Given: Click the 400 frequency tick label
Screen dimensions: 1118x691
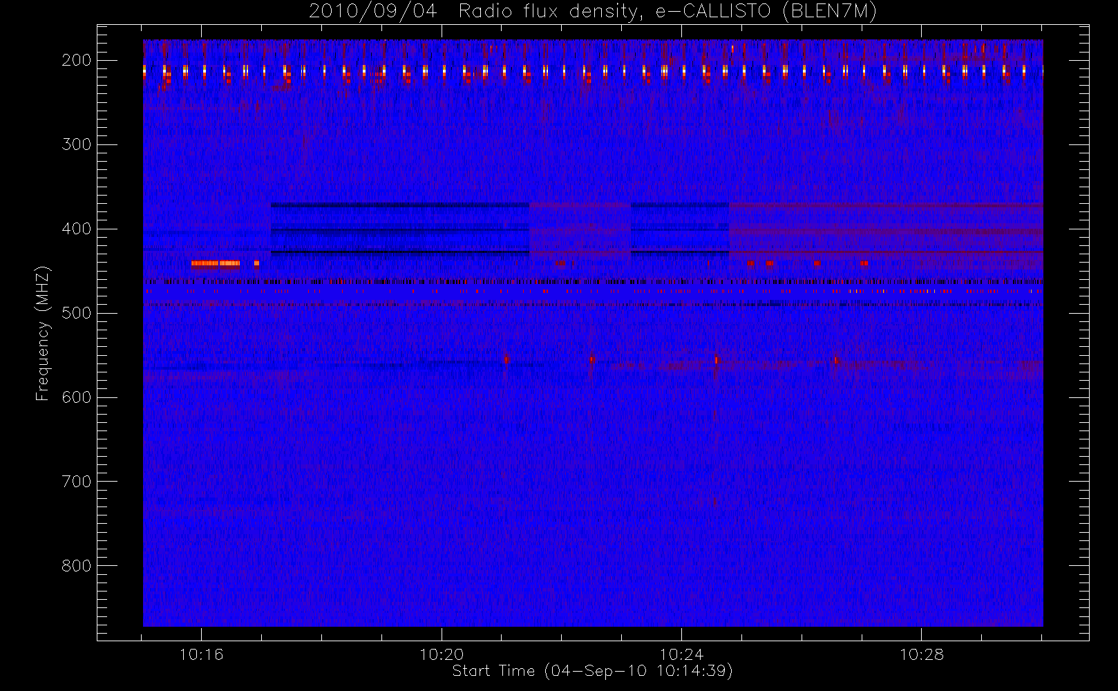Looking at the screenshot, I should click(x=76, y=229).
